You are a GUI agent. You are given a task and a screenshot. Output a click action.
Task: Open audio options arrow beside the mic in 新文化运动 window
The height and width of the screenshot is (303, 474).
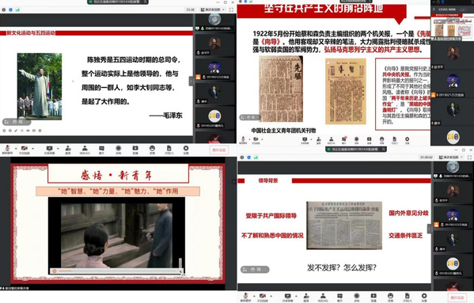click(x=15, y=148)
